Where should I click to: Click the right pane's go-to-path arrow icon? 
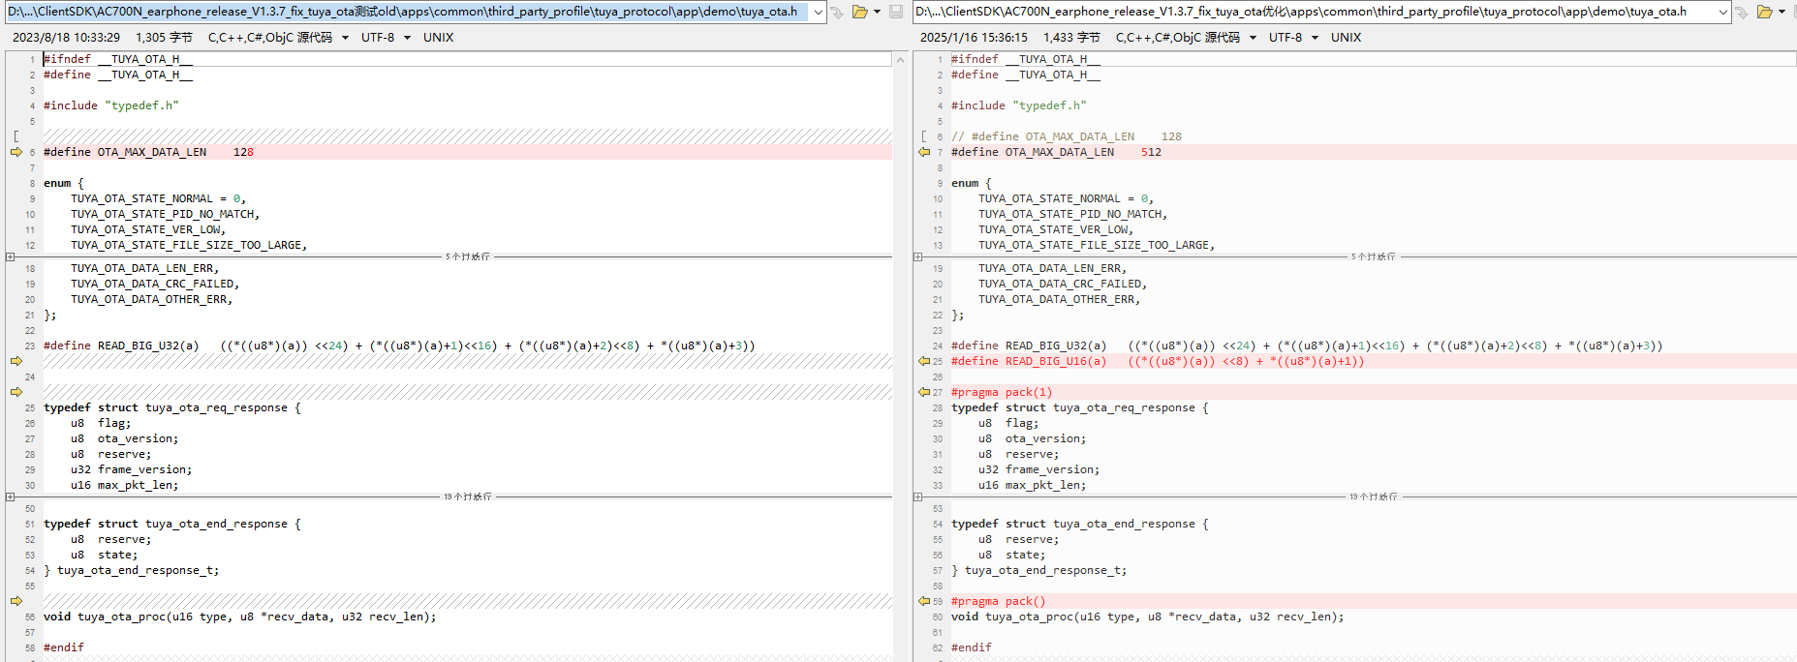click(x=1742, y=13)
